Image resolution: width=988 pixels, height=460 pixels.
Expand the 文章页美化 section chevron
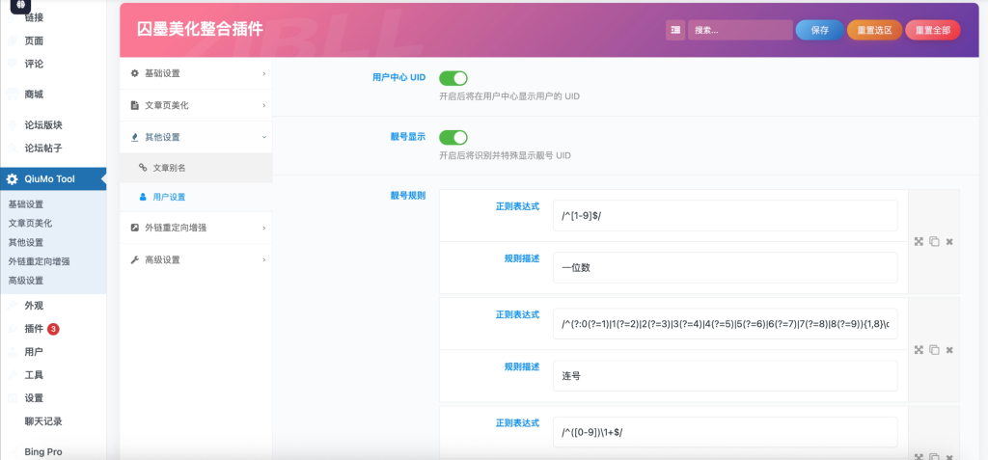pos(264,105)
